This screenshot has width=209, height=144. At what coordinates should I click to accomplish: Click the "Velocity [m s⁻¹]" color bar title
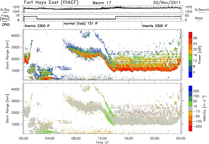click(x=204, y=108)
